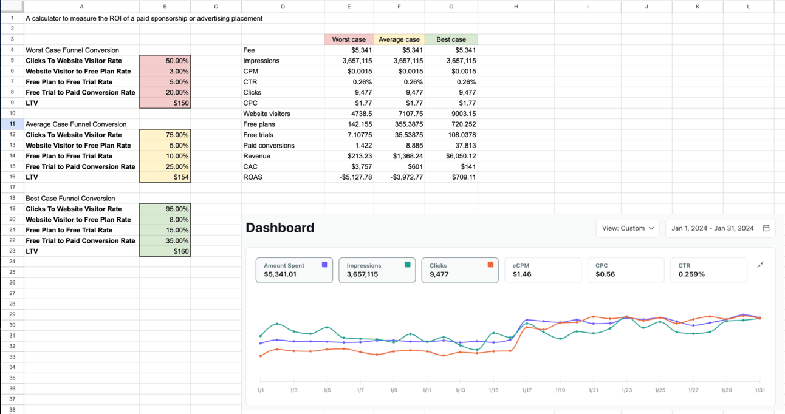Select the Average case header cell

(x=399, y=39)
